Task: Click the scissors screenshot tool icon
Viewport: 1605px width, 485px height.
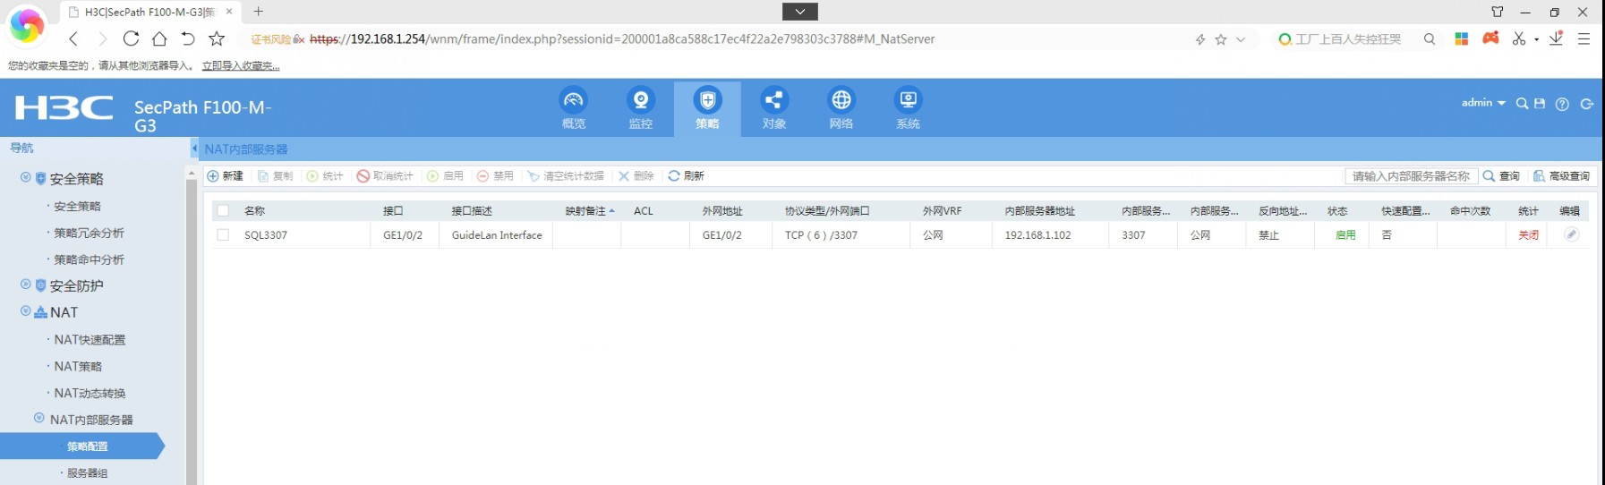Action: (x=1519, y=38)
